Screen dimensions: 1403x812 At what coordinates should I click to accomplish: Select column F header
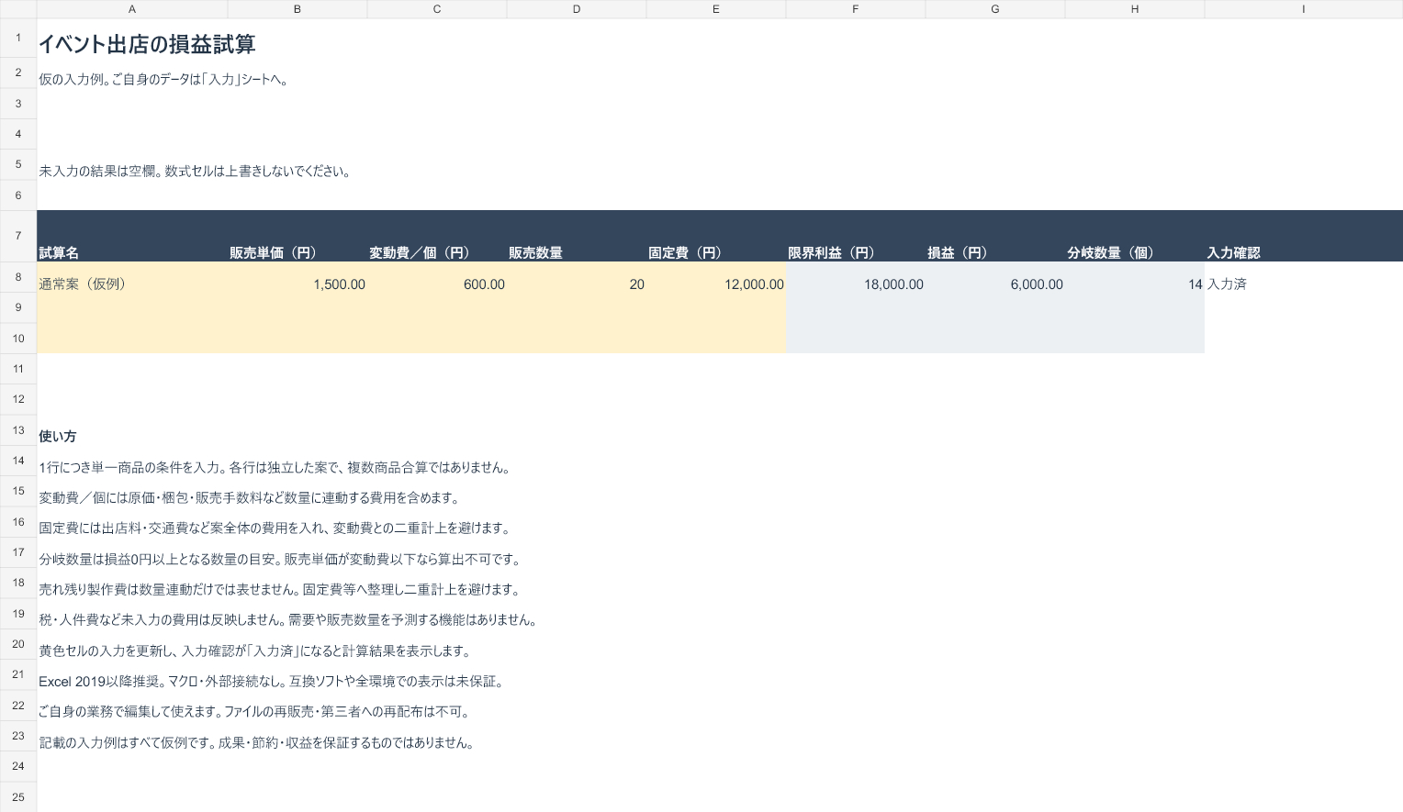point(856,9)
